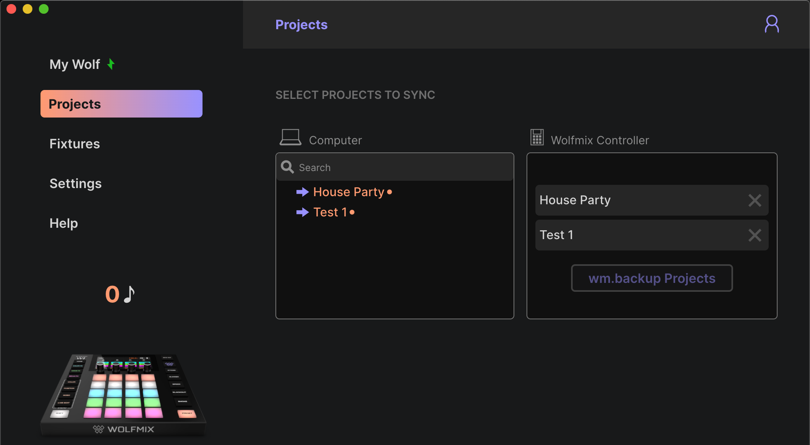This screenshot has height=445, width=810.
Task: Select House Party in the computer list
Action: (x=348, y=192)
